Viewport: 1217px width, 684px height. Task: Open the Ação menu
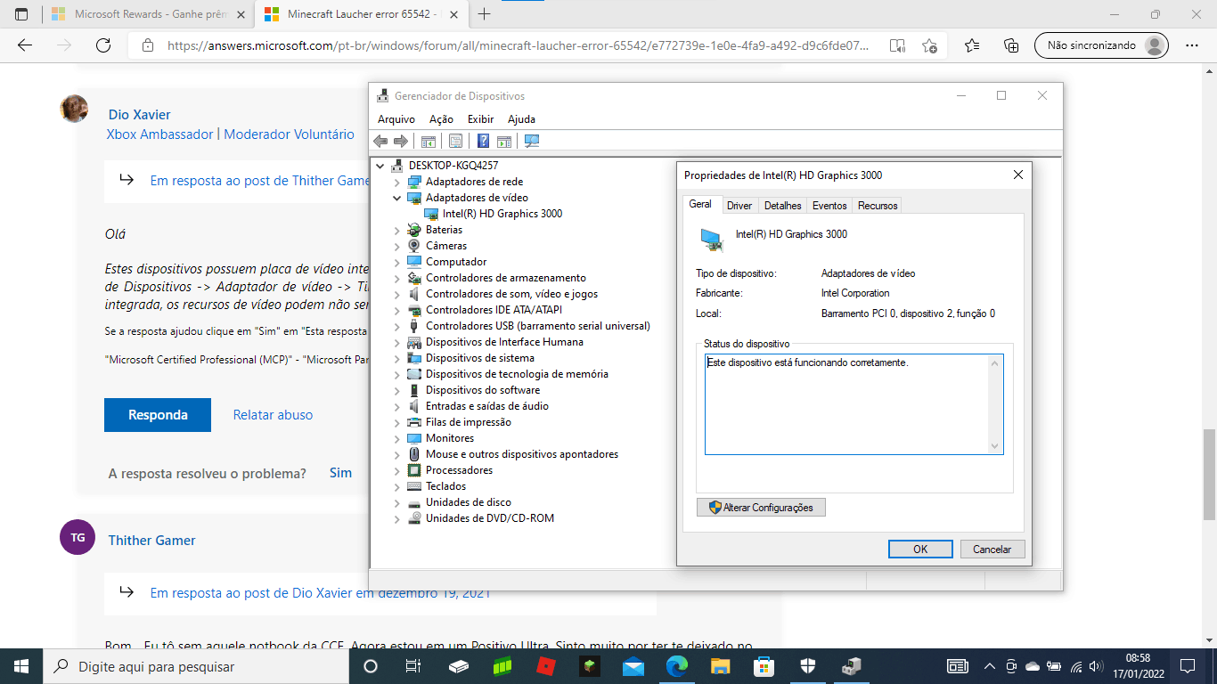tap(441, 119)
